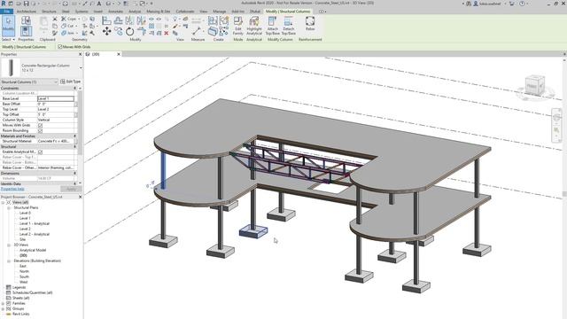Screen dimensions: 567x319
Task: Toggle Moves With Grids checkbox in Properties
Action: [x=40, y=125]
